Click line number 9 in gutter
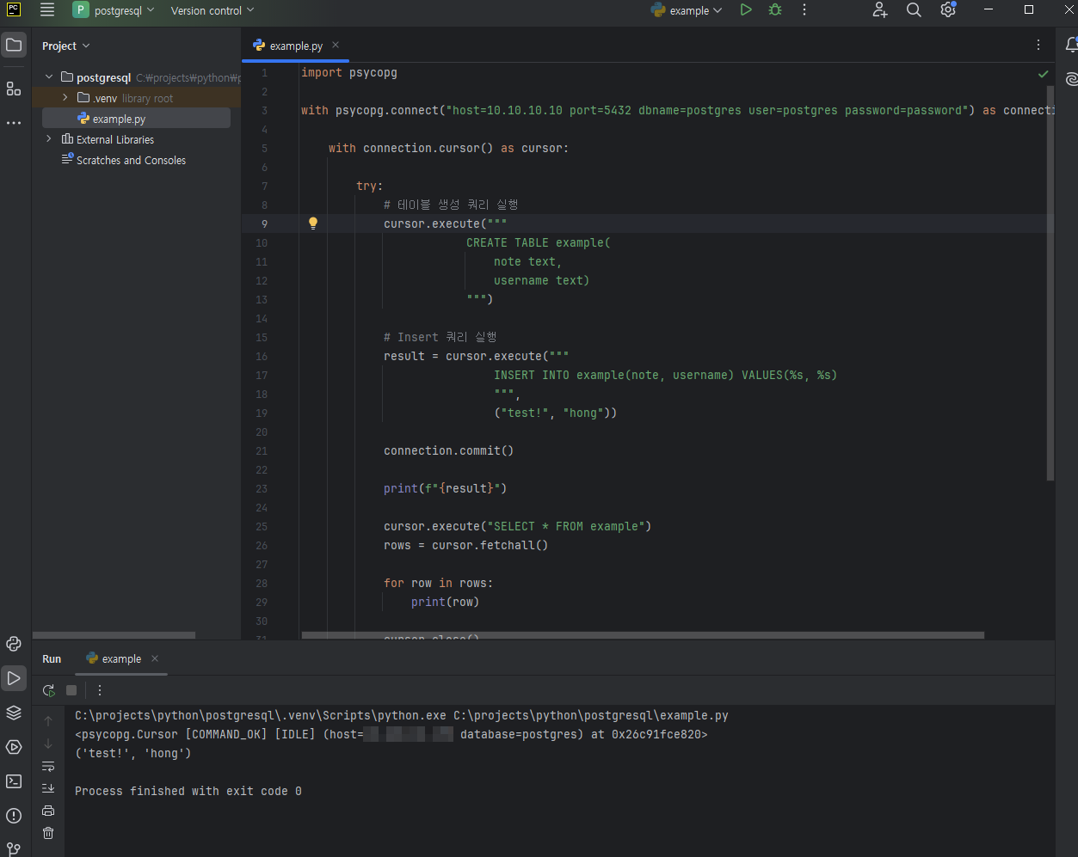The image size is (1078, 857). 264,223
